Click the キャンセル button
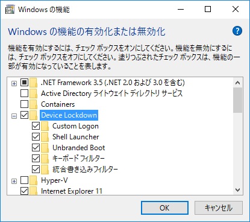 click(219, 208)
